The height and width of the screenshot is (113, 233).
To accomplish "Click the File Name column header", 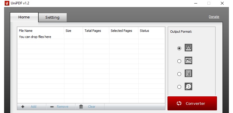I will coord(40,31).
